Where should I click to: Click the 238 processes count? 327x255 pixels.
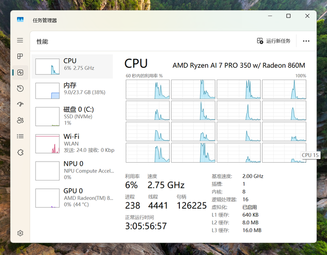tap(133, 206)
